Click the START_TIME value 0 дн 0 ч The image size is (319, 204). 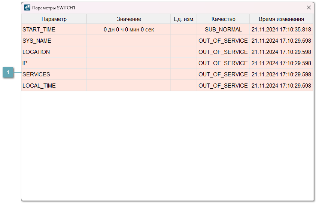tap(129, 30)
